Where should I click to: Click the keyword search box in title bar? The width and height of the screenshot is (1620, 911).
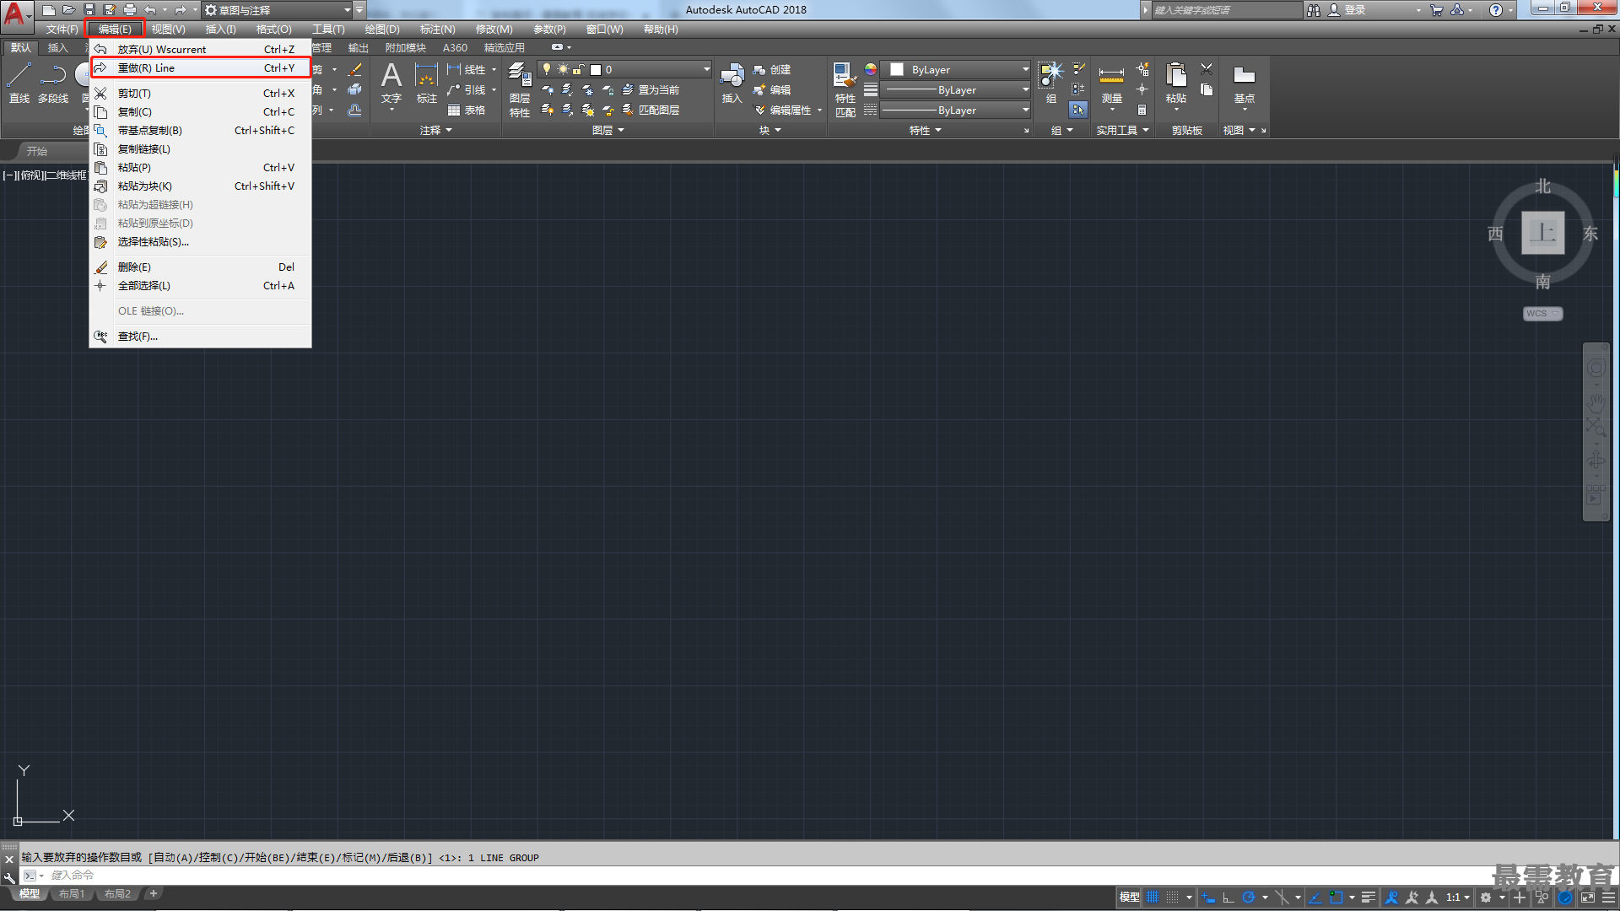tap(1227, 10)
